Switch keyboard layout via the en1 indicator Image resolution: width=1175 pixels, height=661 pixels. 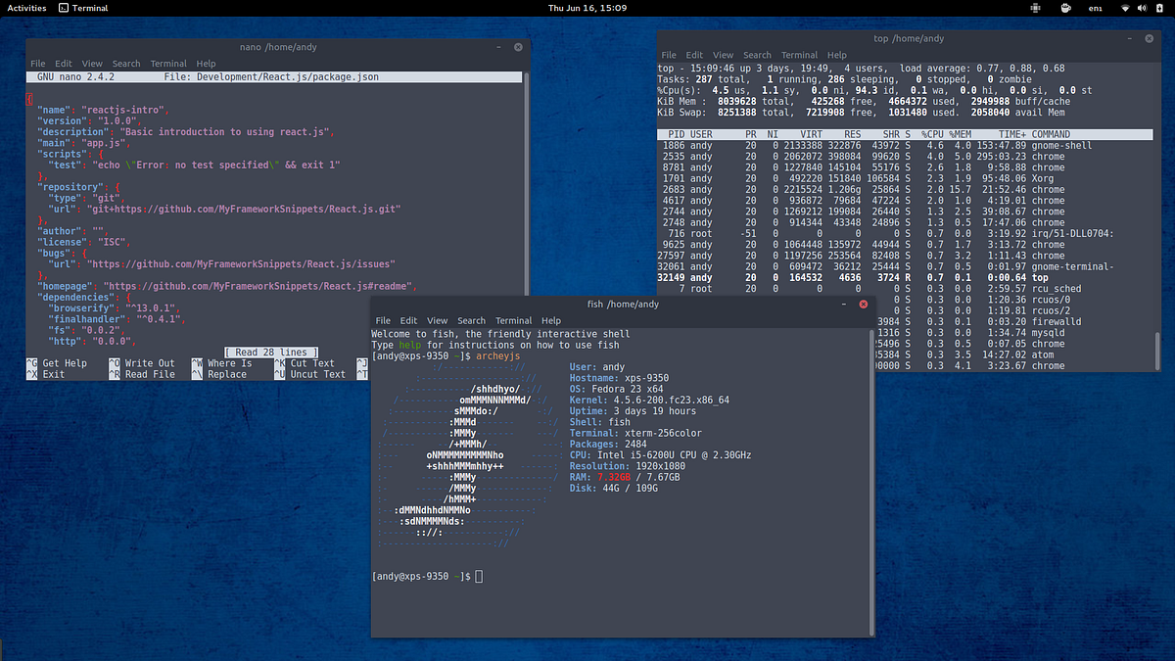point(1095,8)
